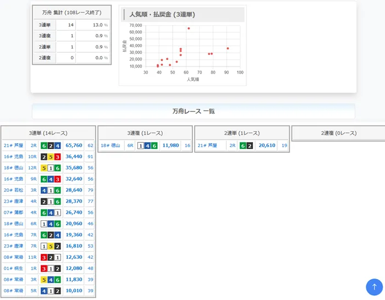The width and height of the screenshot is (385, 300).
Task: Click the 万舟レース 一覧 section heading
Action: pos(193,111)
